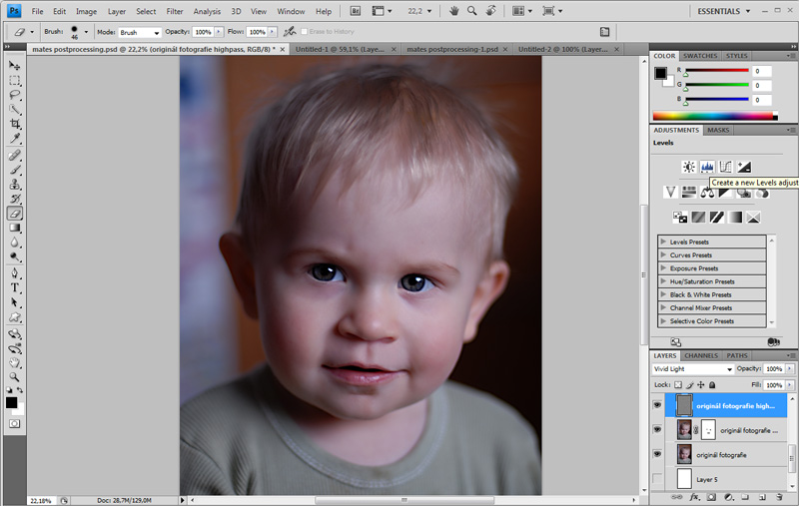The width and height of the screenshot is (799, 506).
Task: Open the Vivid Light blend mode dropdown
Action: 693,369
